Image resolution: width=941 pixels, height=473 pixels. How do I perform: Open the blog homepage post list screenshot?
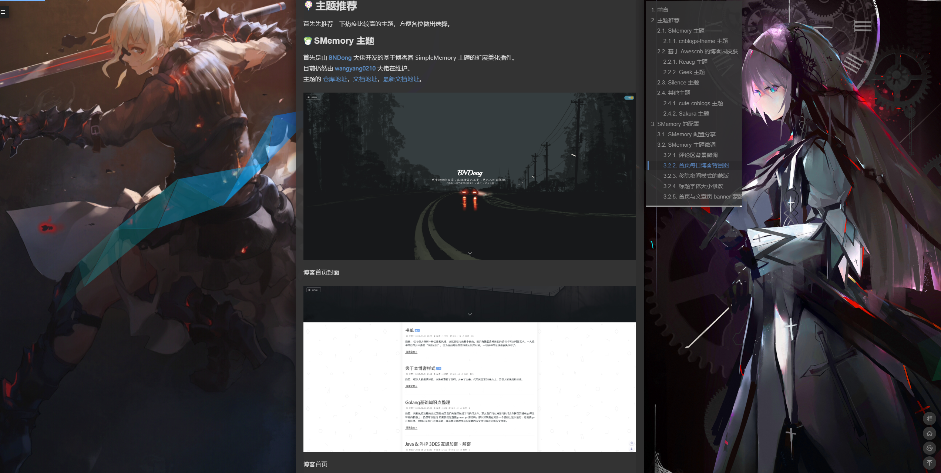(x=469, y=369)
